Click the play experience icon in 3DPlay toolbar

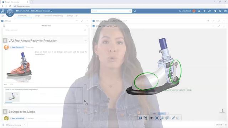[140, 118]
